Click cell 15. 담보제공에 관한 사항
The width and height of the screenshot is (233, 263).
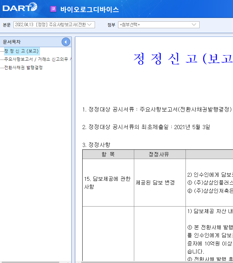point(107,183)
